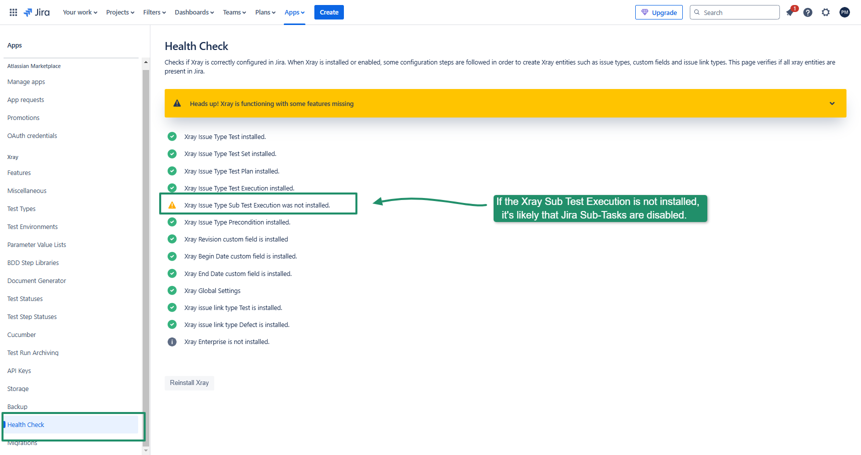Open the help question mark icon
This screenshot has width=861, height=455.
click(808, 12)
